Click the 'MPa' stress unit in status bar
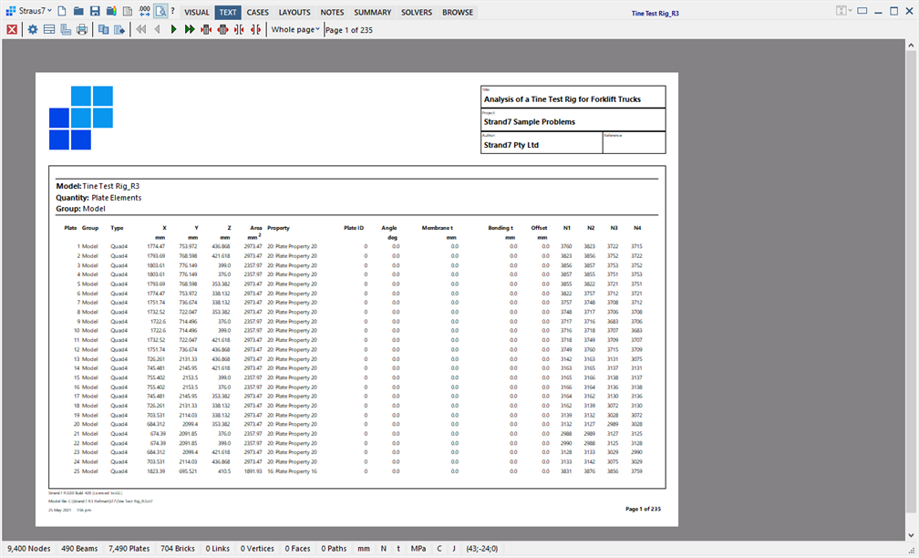 coord(418,549)
